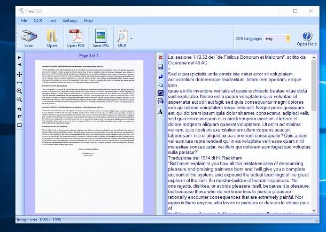Image resolution: width=326 pixels, height=232 pixels.
Task: Open an image with the Open folder icon
Action: (x=52, y=38)
